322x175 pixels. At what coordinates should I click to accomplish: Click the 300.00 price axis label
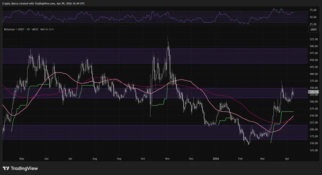[x=313, y=102]
